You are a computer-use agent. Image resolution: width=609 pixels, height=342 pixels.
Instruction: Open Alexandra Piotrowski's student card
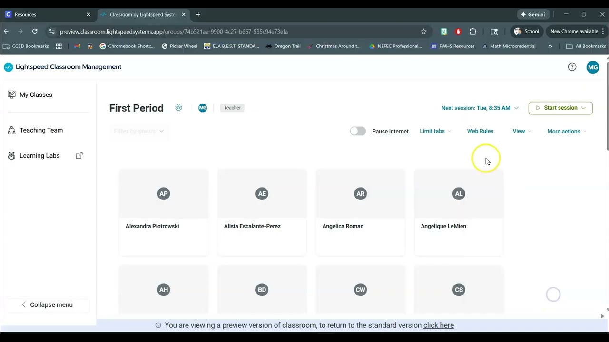pos(164,212)
